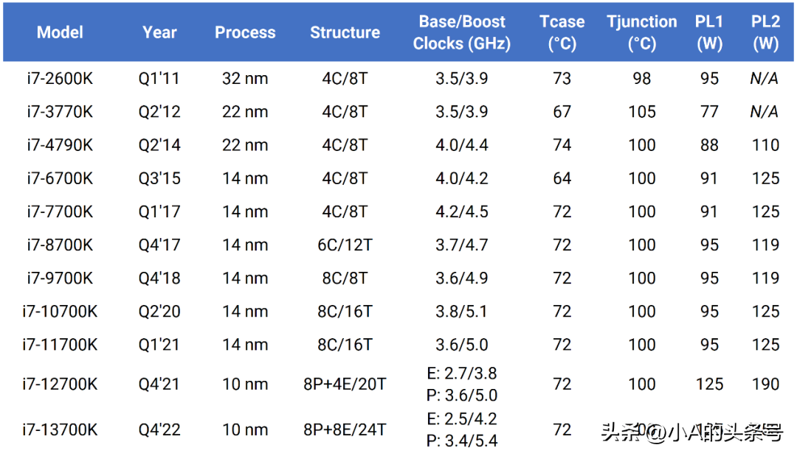The height and width of the screenshot is (456, 797).
Task: Select the Base/Boost Clocks column header
Action: coord(462,32)
